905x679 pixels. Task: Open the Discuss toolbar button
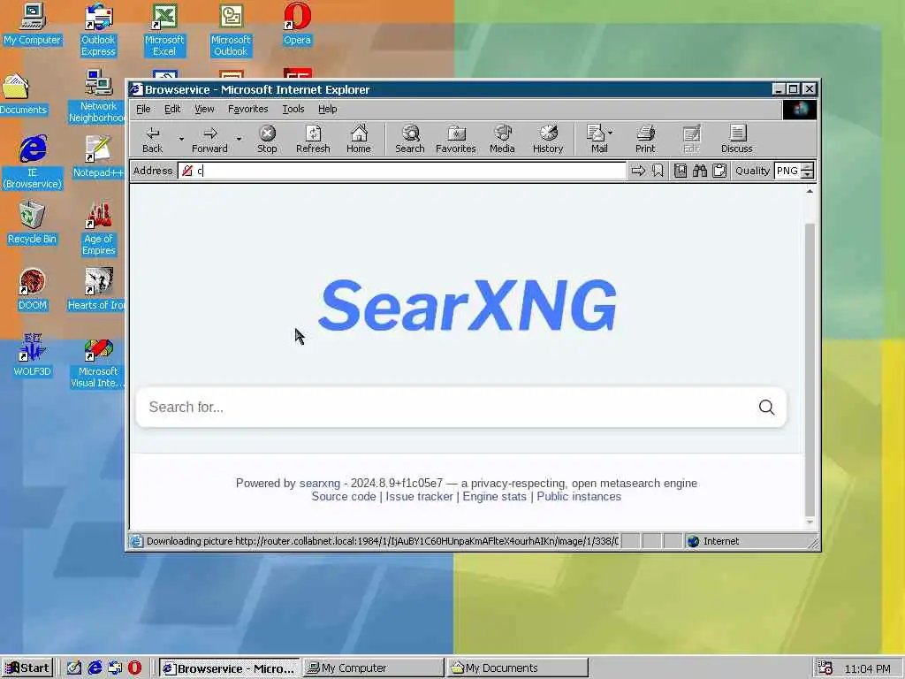736,139
